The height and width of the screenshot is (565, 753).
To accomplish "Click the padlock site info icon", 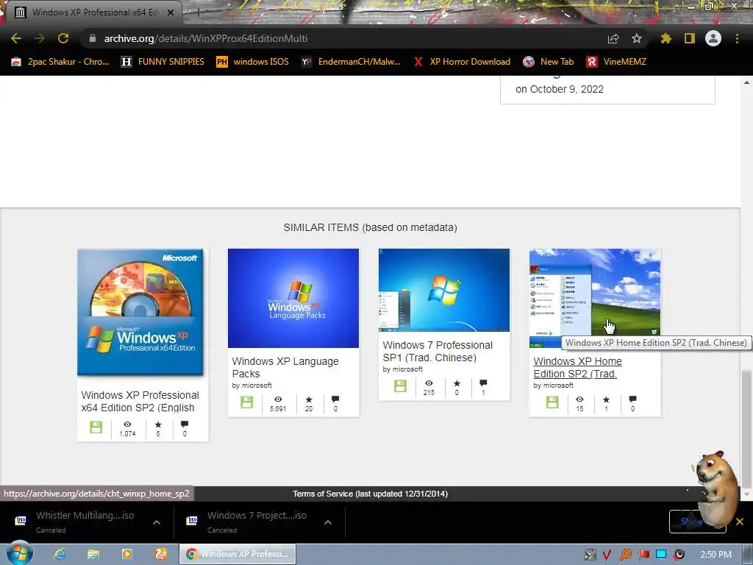I will pyautogui.click(x=93, y=38).
